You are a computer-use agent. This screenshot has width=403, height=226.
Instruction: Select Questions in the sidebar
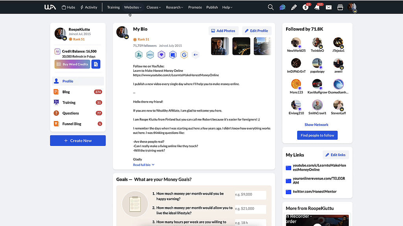(78, 113)
